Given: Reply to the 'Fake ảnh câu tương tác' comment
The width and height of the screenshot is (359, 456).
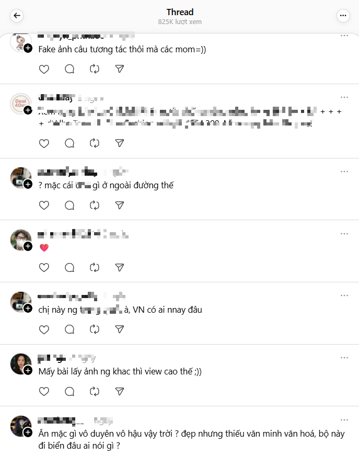Looking at the screenshot, I should [70, 69].
